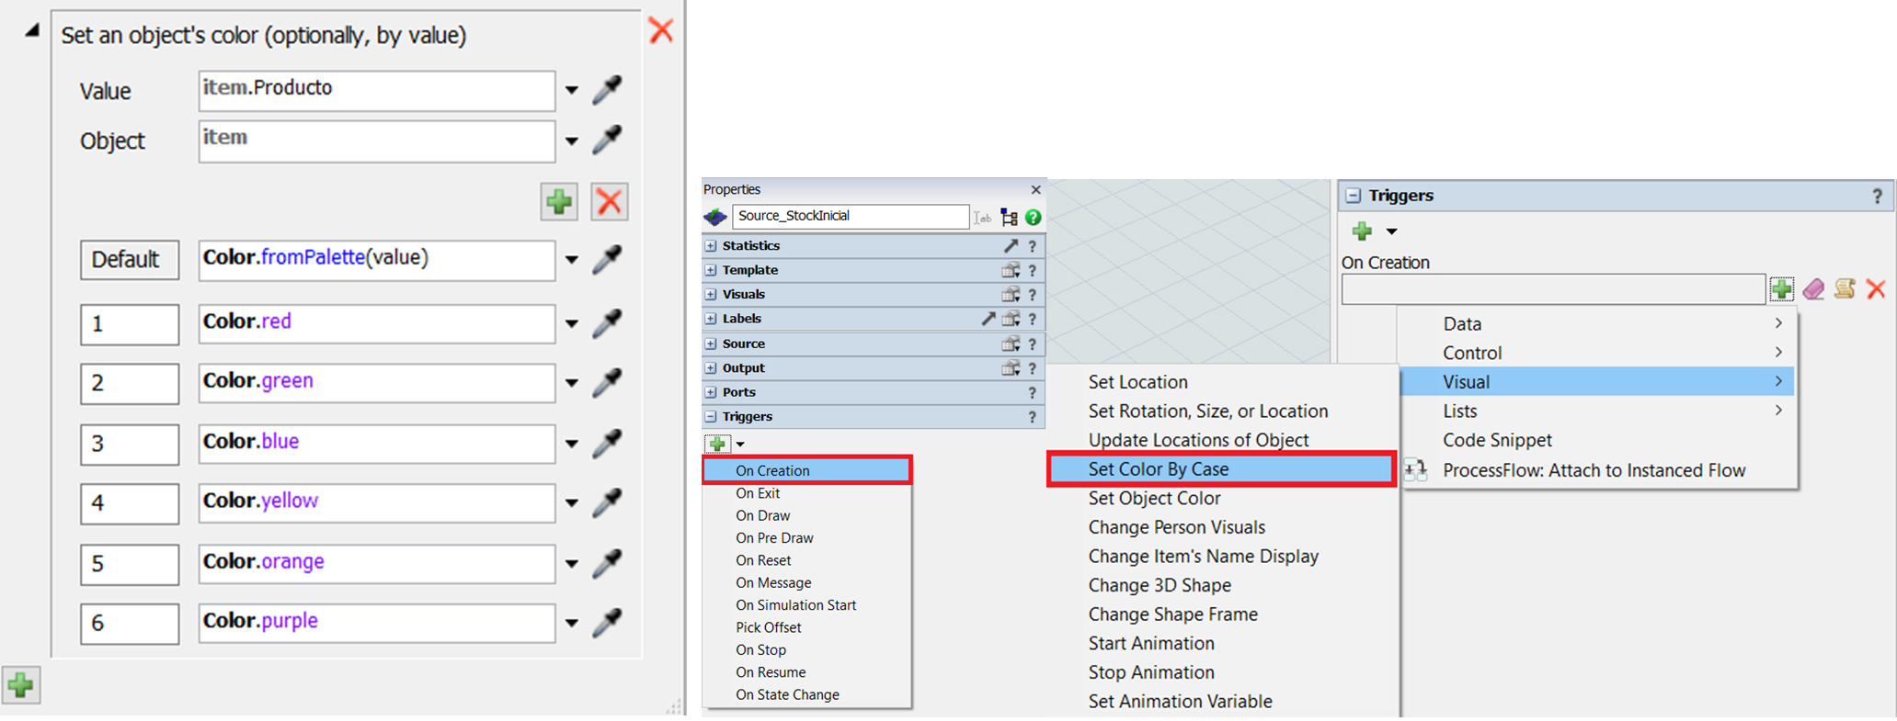Click the Color.purple value field
1897x721 pixels.
point(376,622)
